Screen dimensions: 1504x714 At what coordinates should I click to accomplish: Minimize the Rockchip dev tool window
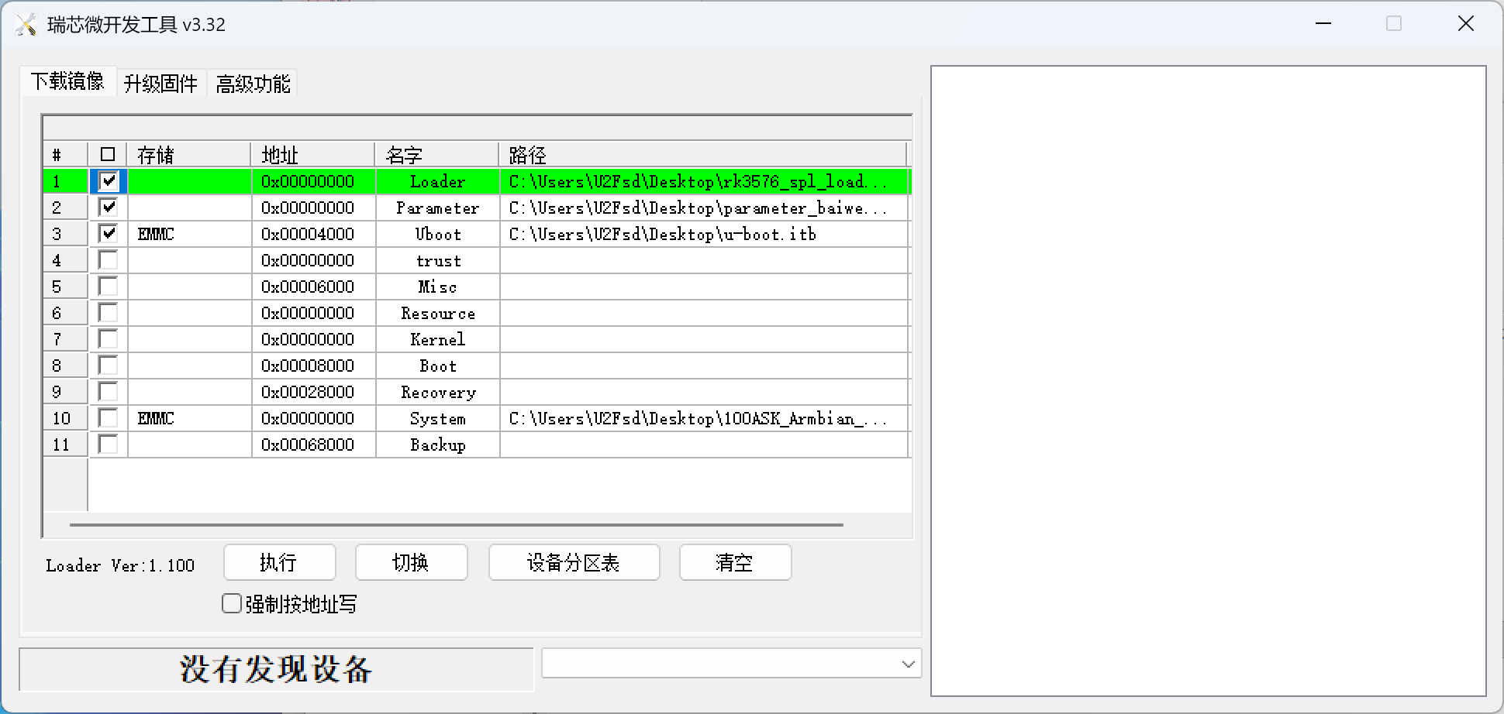[x=1323, y=24]
